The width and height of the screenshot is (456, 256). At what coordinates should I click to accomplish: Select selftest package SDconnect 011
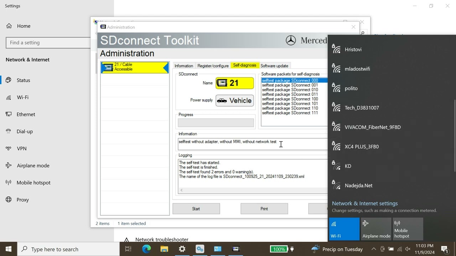pyautogui.click(x=290, y=94)
